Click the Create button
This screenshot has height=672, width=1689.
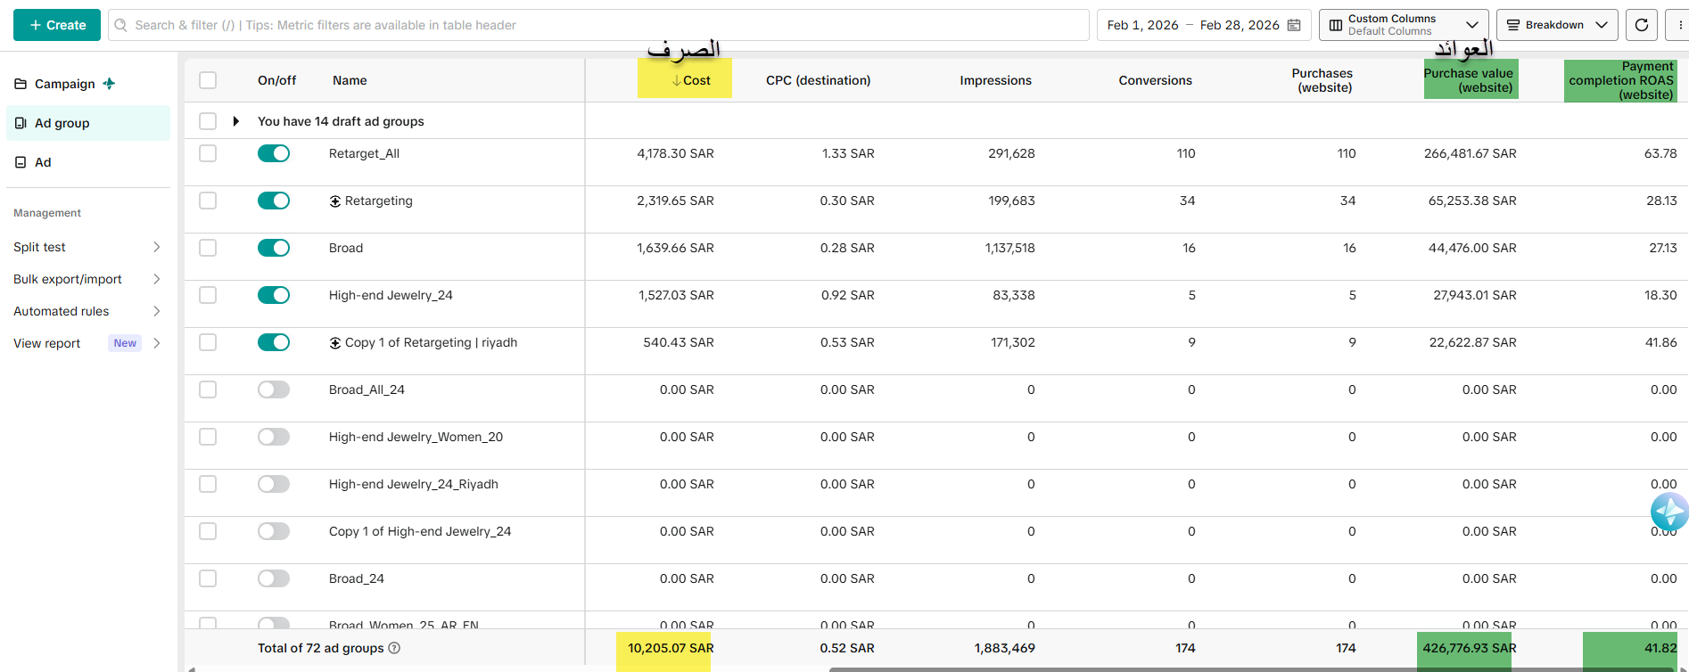point(57,25)
